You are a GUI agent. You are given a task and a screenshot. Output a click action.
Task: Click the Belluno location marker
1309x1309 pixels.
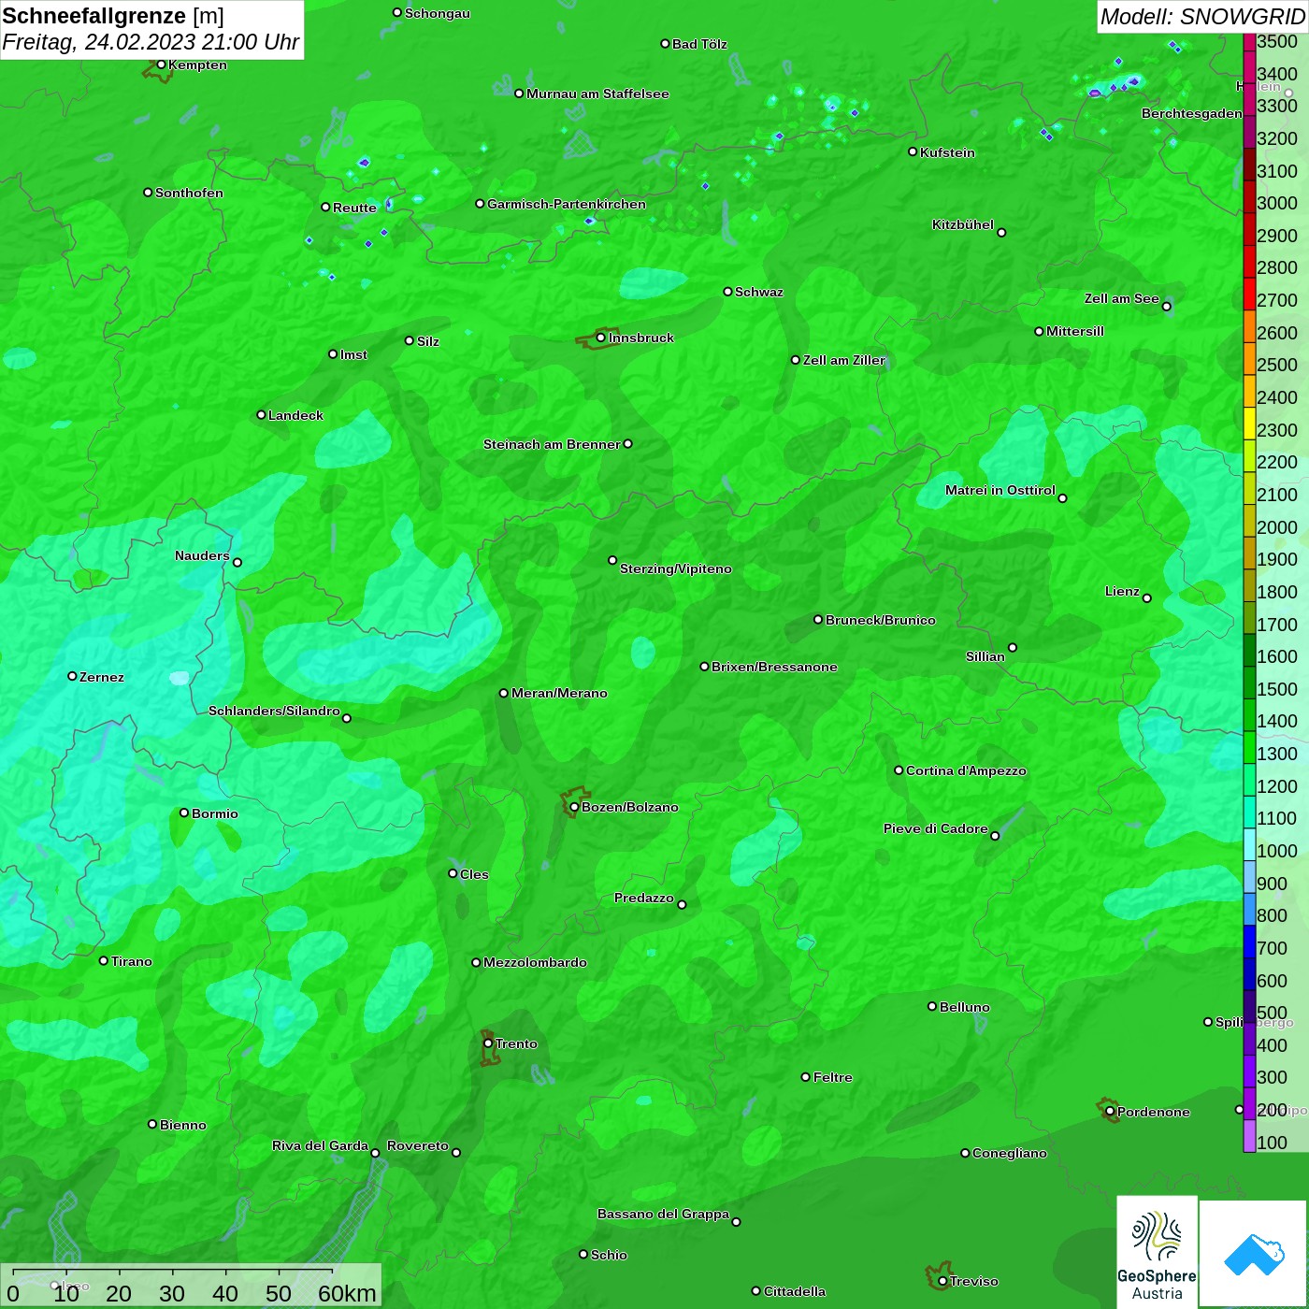click(x=932, y=1006)
